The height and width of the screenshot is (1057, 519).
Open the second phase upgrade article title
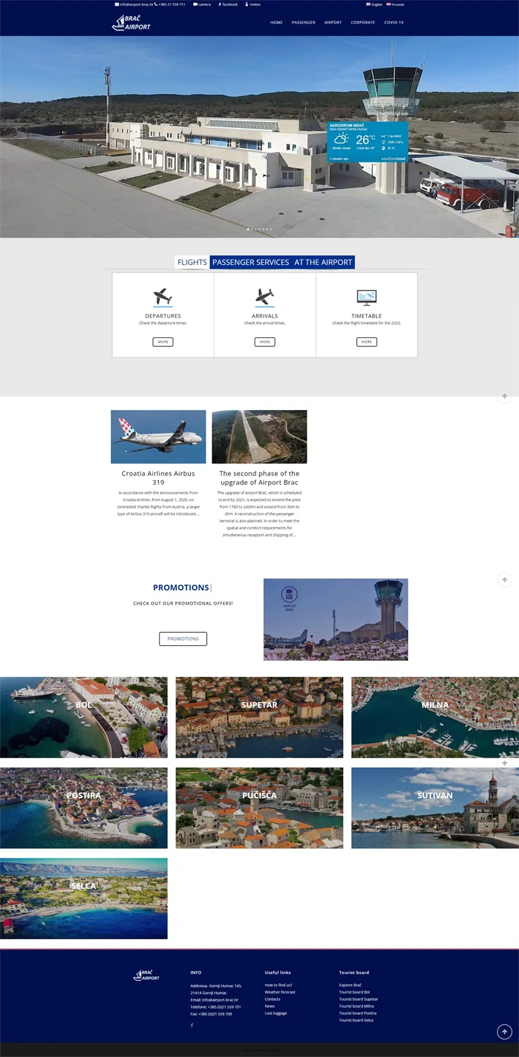tap(259, 477)
